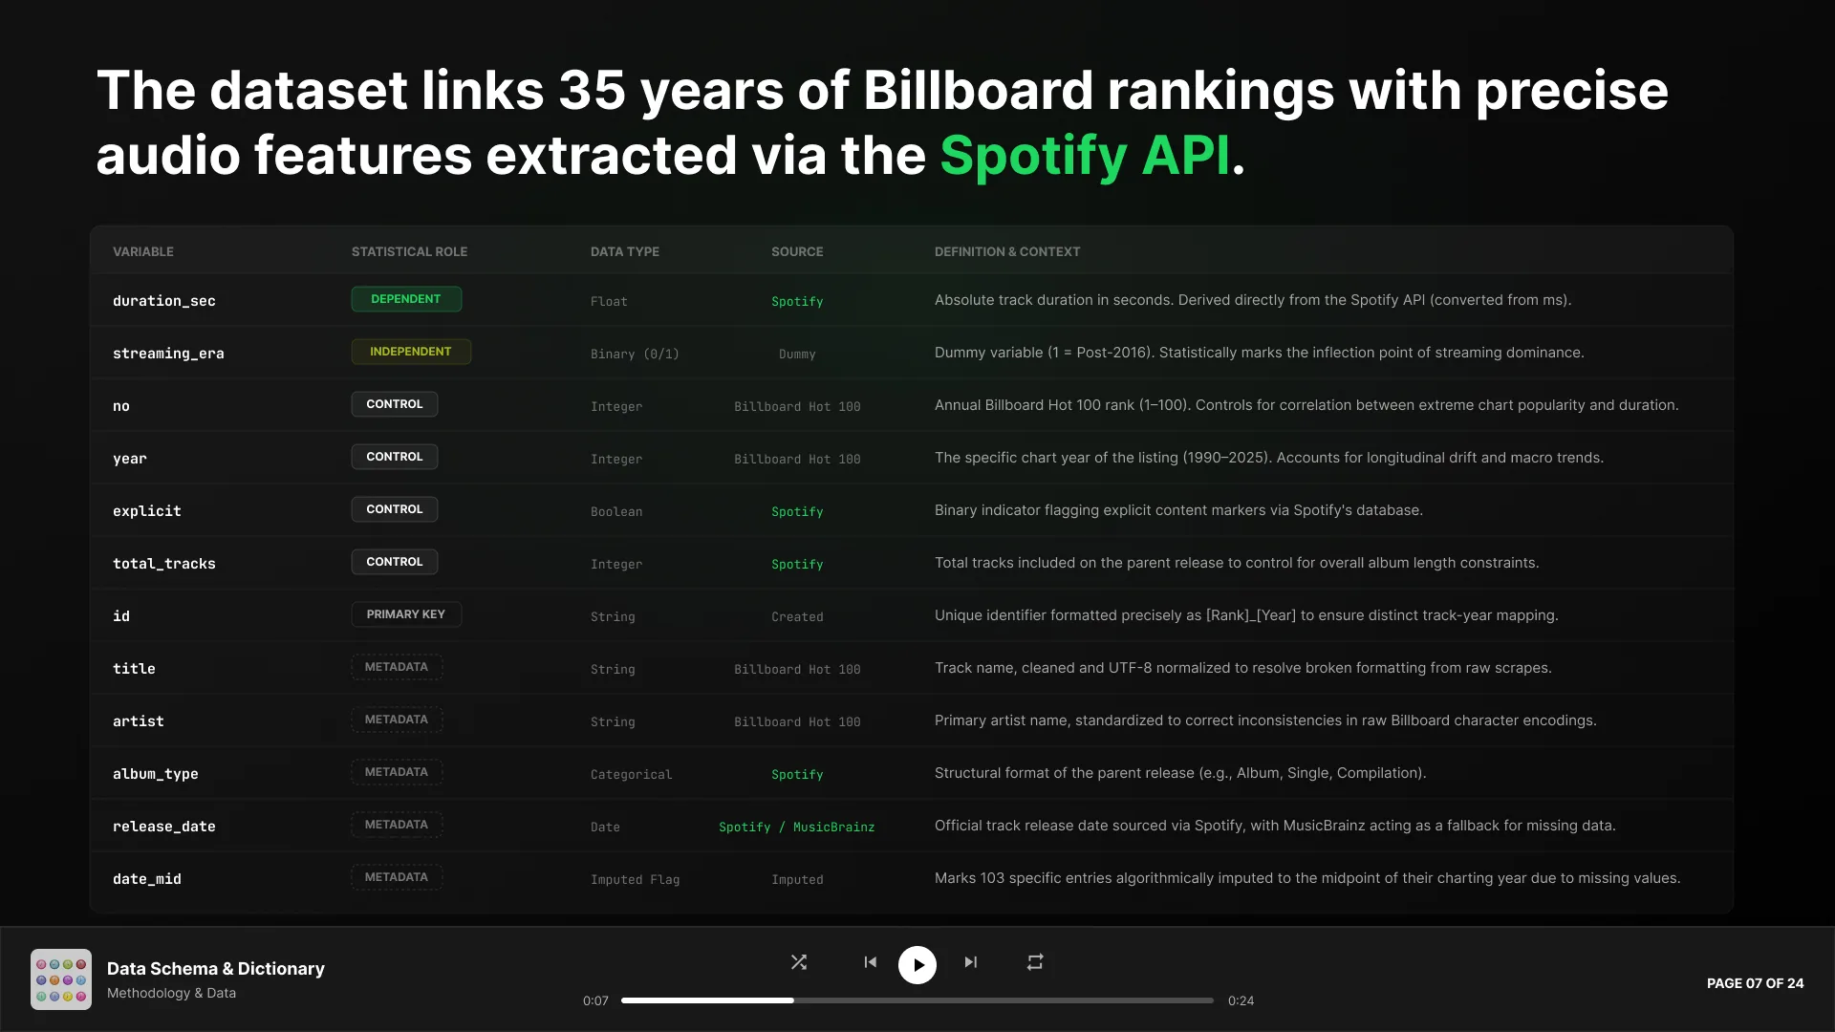Click the DATA TYPE column header
This screenshot has width=1835, height=1032.
tap(625, 251)
